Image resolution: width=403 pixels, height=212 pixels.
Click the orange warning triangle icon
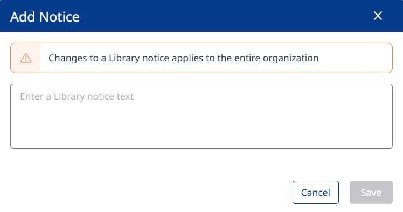[26, 58]
